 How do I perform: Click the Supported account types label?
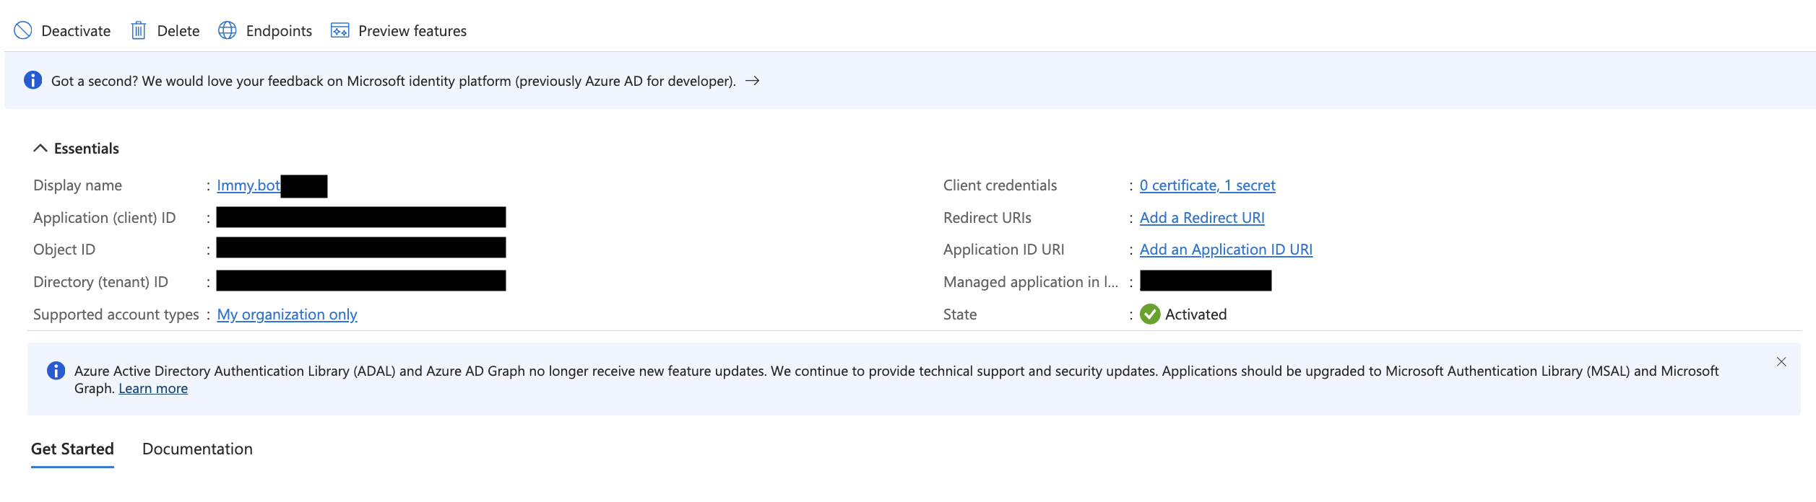[x=116, y=314]
